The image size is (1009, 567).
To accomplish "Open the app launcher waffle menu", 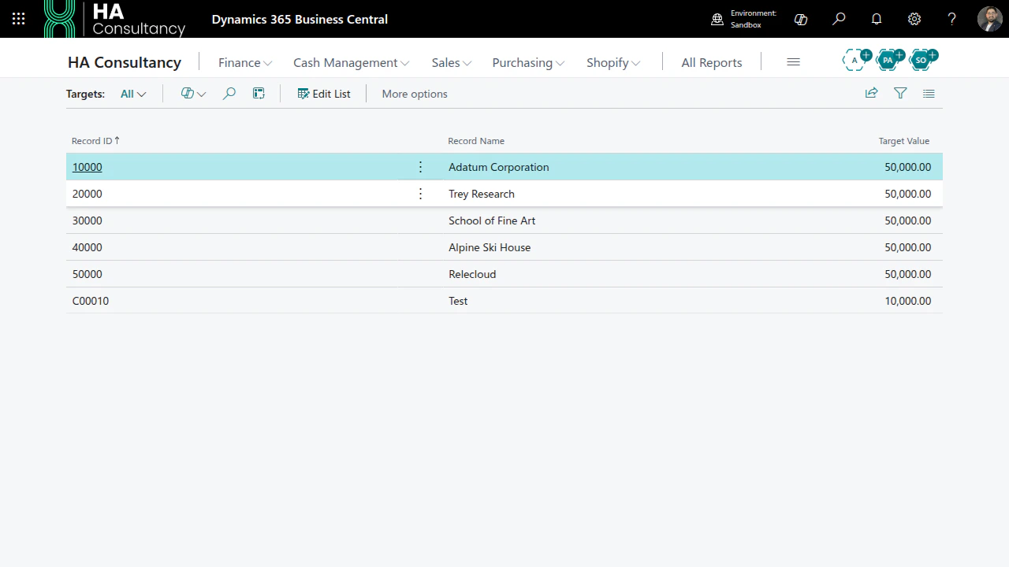I will [x=19, y=19].
